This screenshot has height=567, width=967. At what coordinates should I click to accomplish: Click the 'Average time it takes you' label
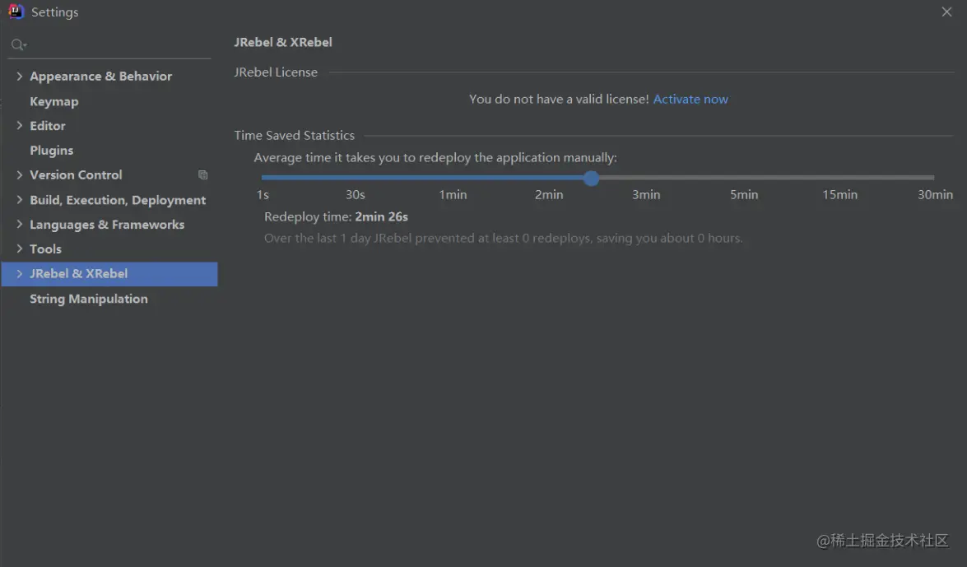pyautogui.click(x=435, y=158)
